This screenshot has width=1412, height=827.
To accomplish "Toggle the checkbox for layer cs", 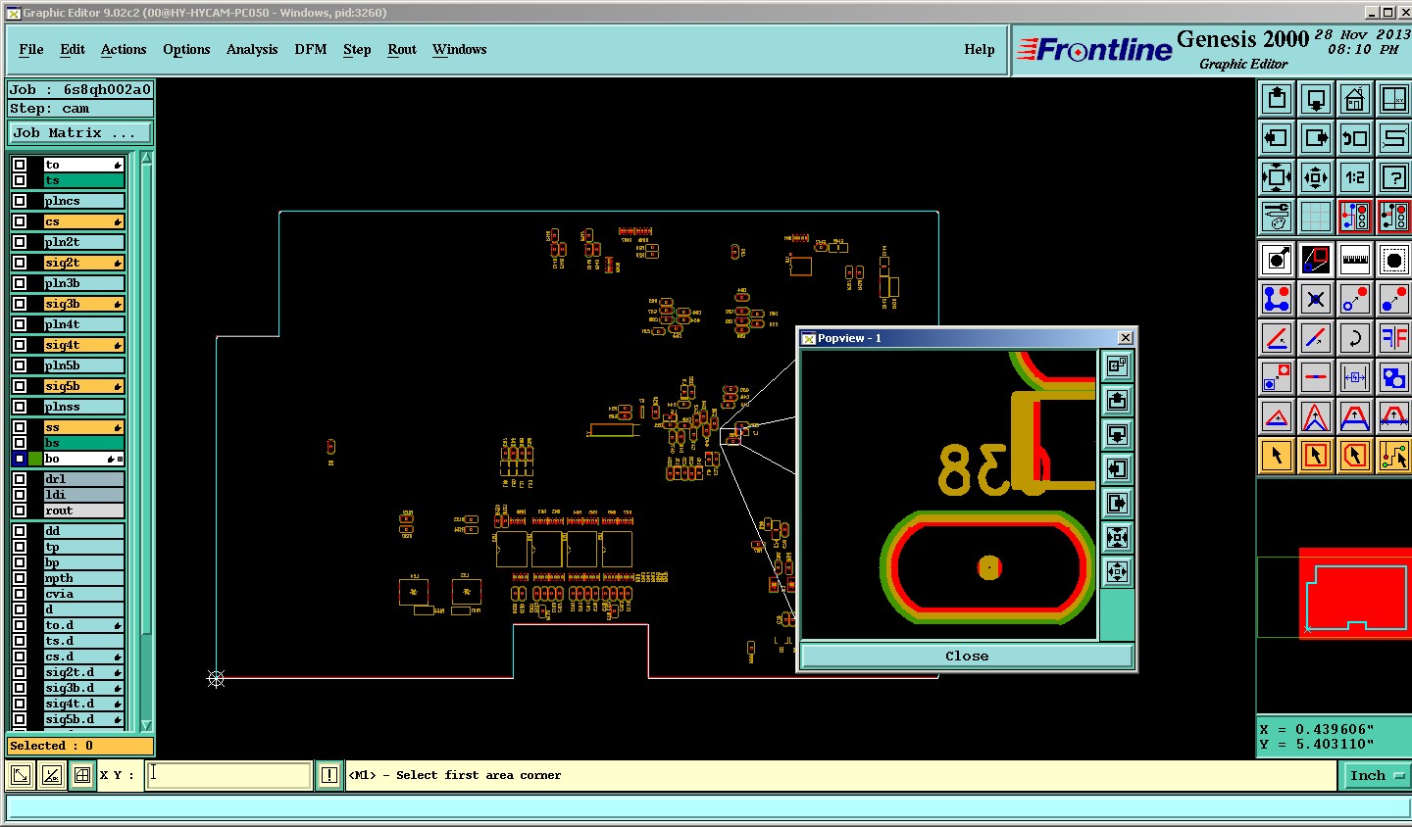I will click(x=20, y=221).
